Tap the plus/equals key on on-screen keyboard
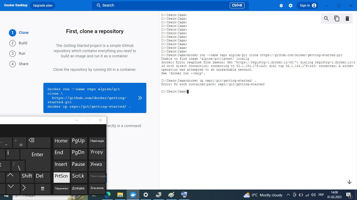Image resolution: width=357 pixels, height=200 pixels. coord(19,142)
